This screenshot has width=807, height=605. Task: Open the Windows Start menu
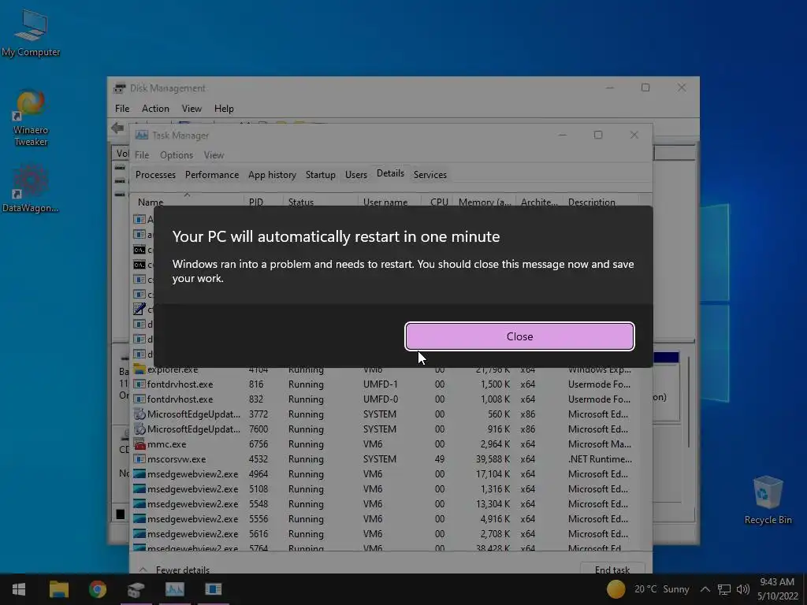pyautogui.click(x=19, y=589)
